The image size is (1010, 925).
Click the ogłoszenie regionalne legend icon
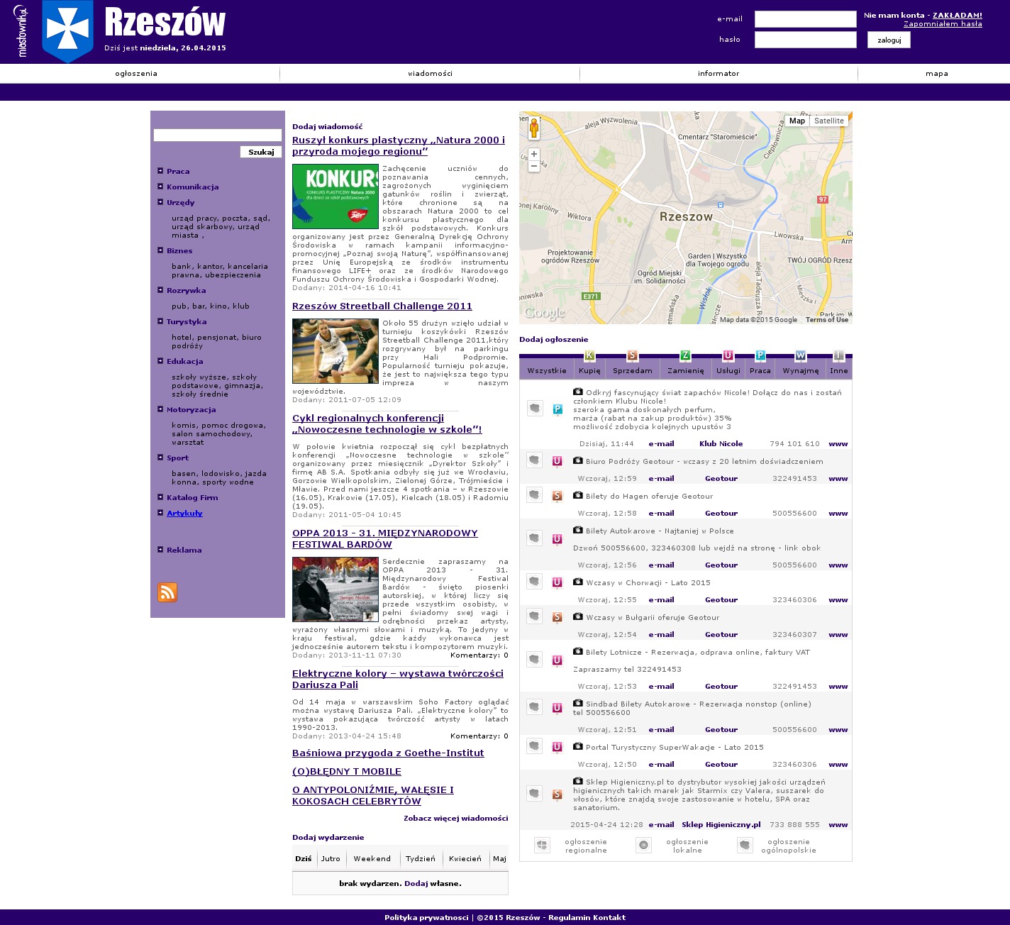tap(542, 845)
